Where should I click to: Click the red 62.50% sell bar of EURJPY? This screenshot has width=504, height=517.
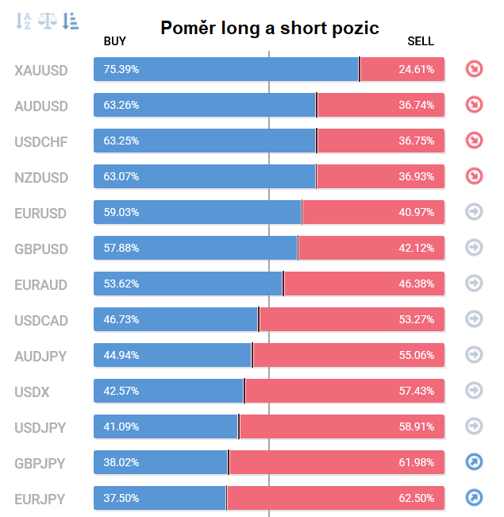point(336,498)
